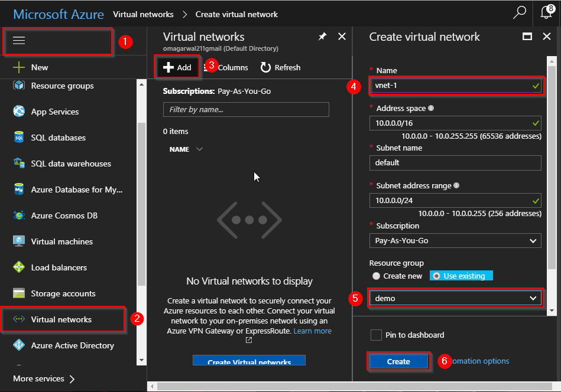Click the external link icon below Learn more
The width and height of the screenshot is (561, 392).
pyautogui.click(x=249, y=340)
